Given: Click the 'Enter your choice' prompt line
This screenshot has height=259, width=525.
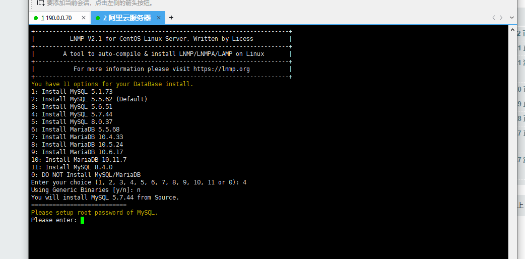Looking at the screenshot, I should click(x=139, y=182).
